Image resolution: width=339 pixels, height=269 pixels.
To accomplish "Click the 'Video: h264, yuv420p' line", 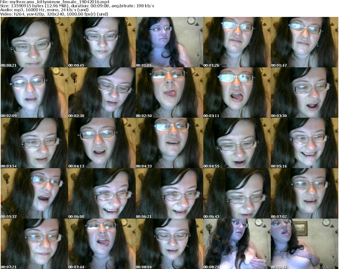I will point(54,14).
